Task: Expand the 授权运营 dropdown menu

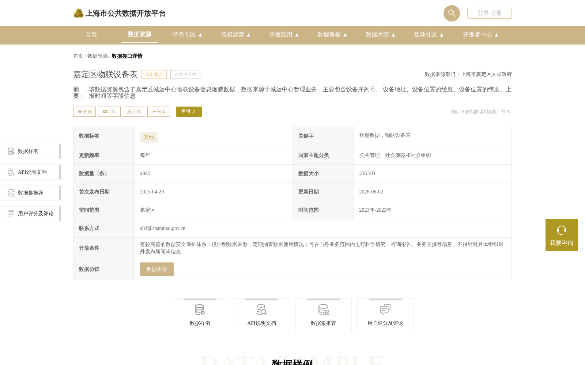Action: point(236,35)
